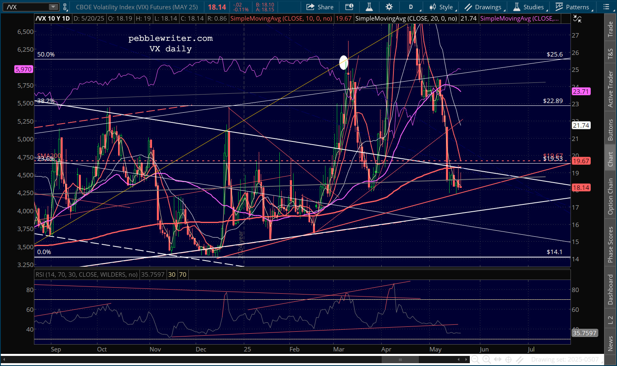Select the drawing tool icon at bottom

point(520,360)
